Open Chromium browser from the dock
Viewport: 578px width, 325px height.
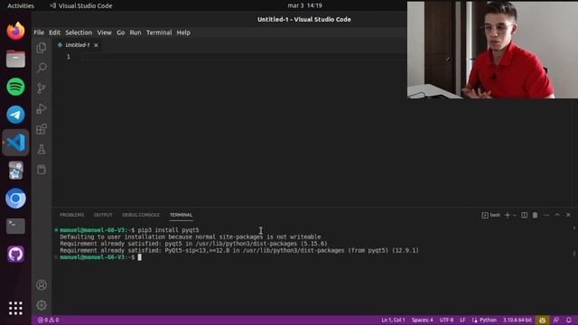[15, 199]
